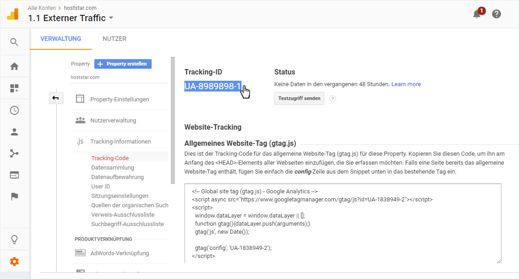Click the Testzugriff senden button
This screenshot has width=519, height=279.
pyautogui.click(x=299, y=98)
